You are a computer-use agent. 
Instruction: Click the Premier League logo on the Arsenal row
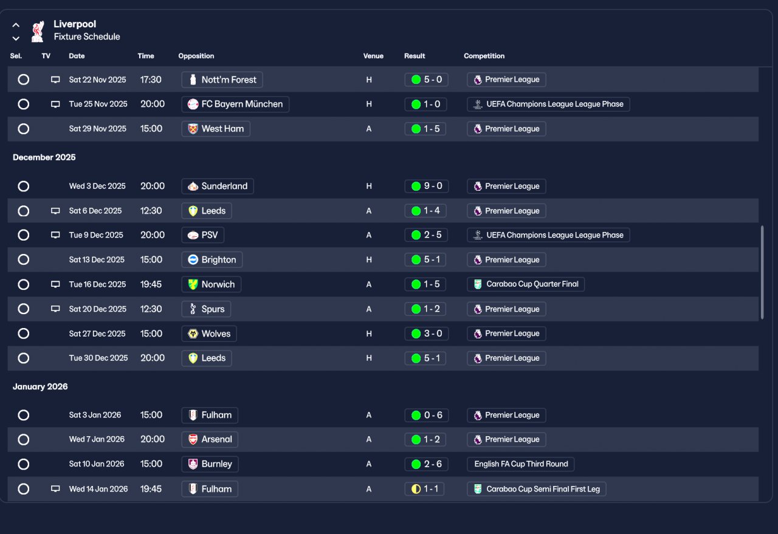tap(478, 439)
